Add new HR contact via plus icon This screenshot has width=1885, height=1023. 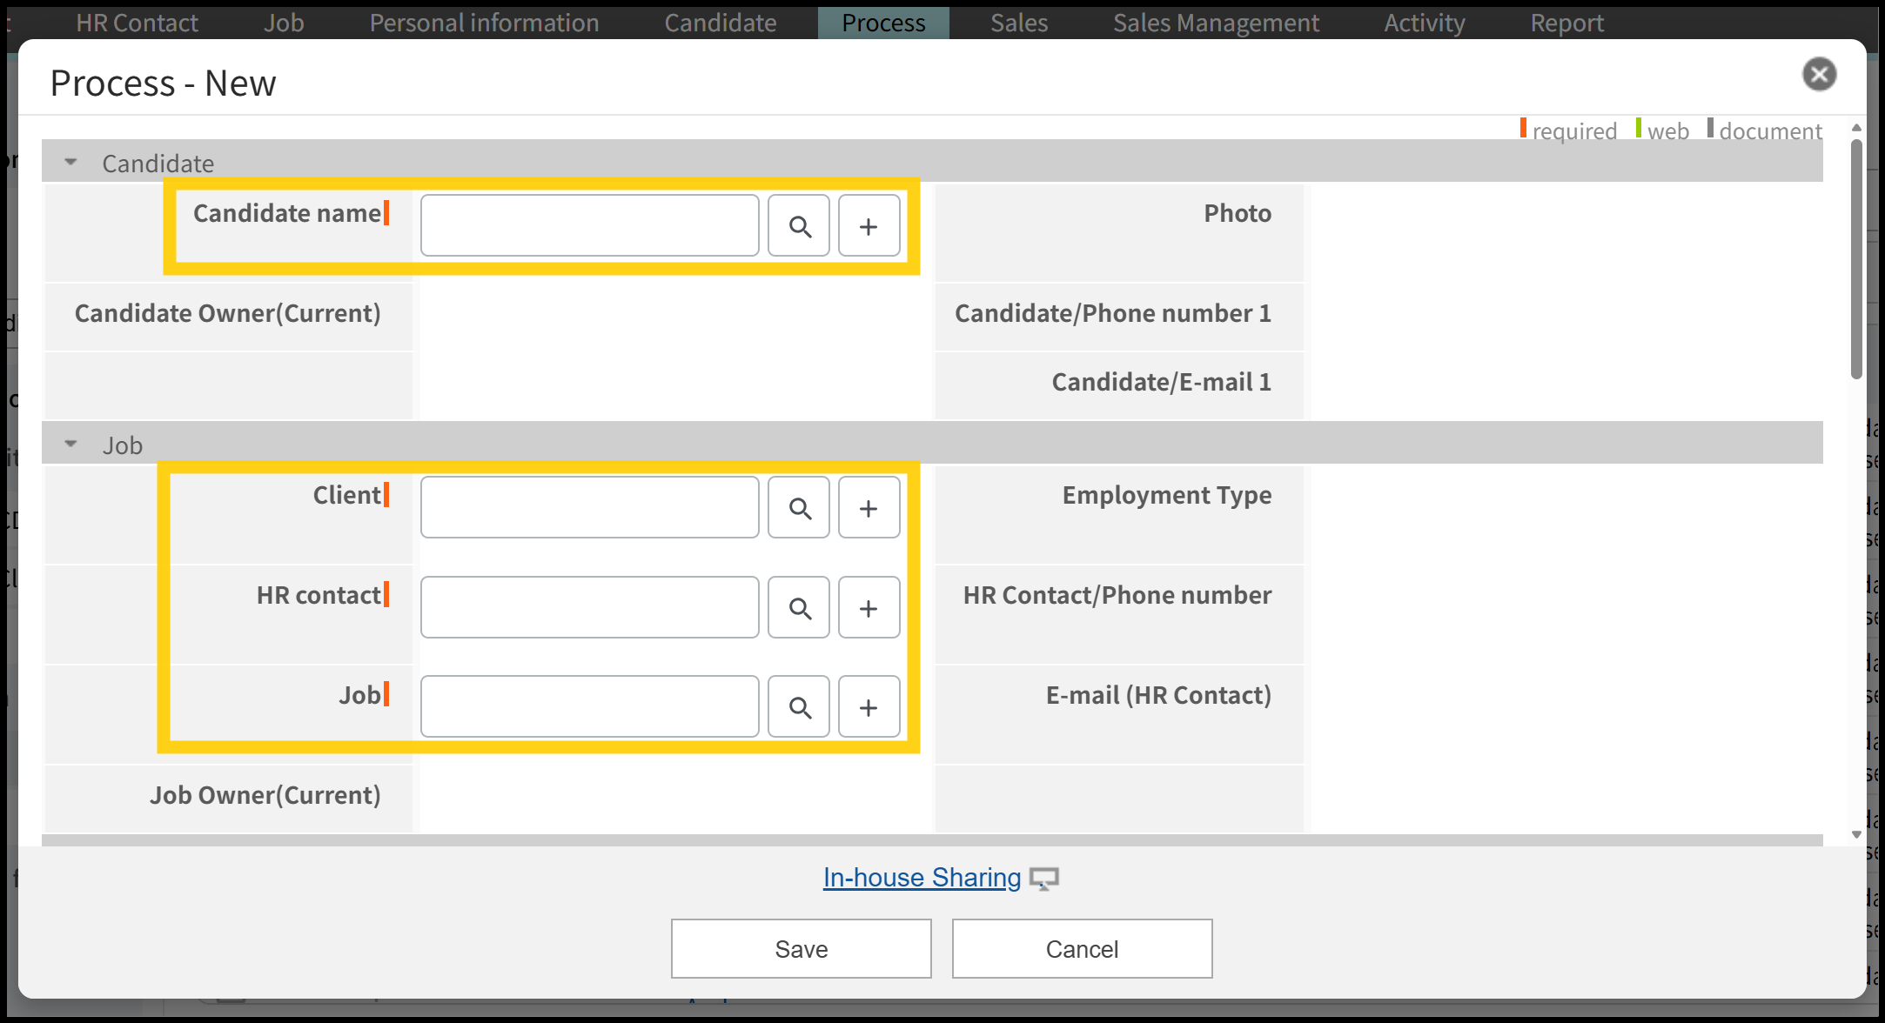click(869, 608)
